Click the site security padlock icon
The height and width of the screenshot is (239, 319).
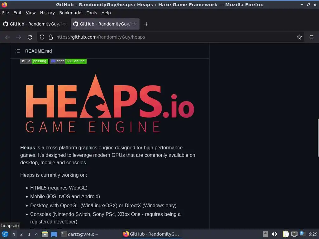point(51,37)
